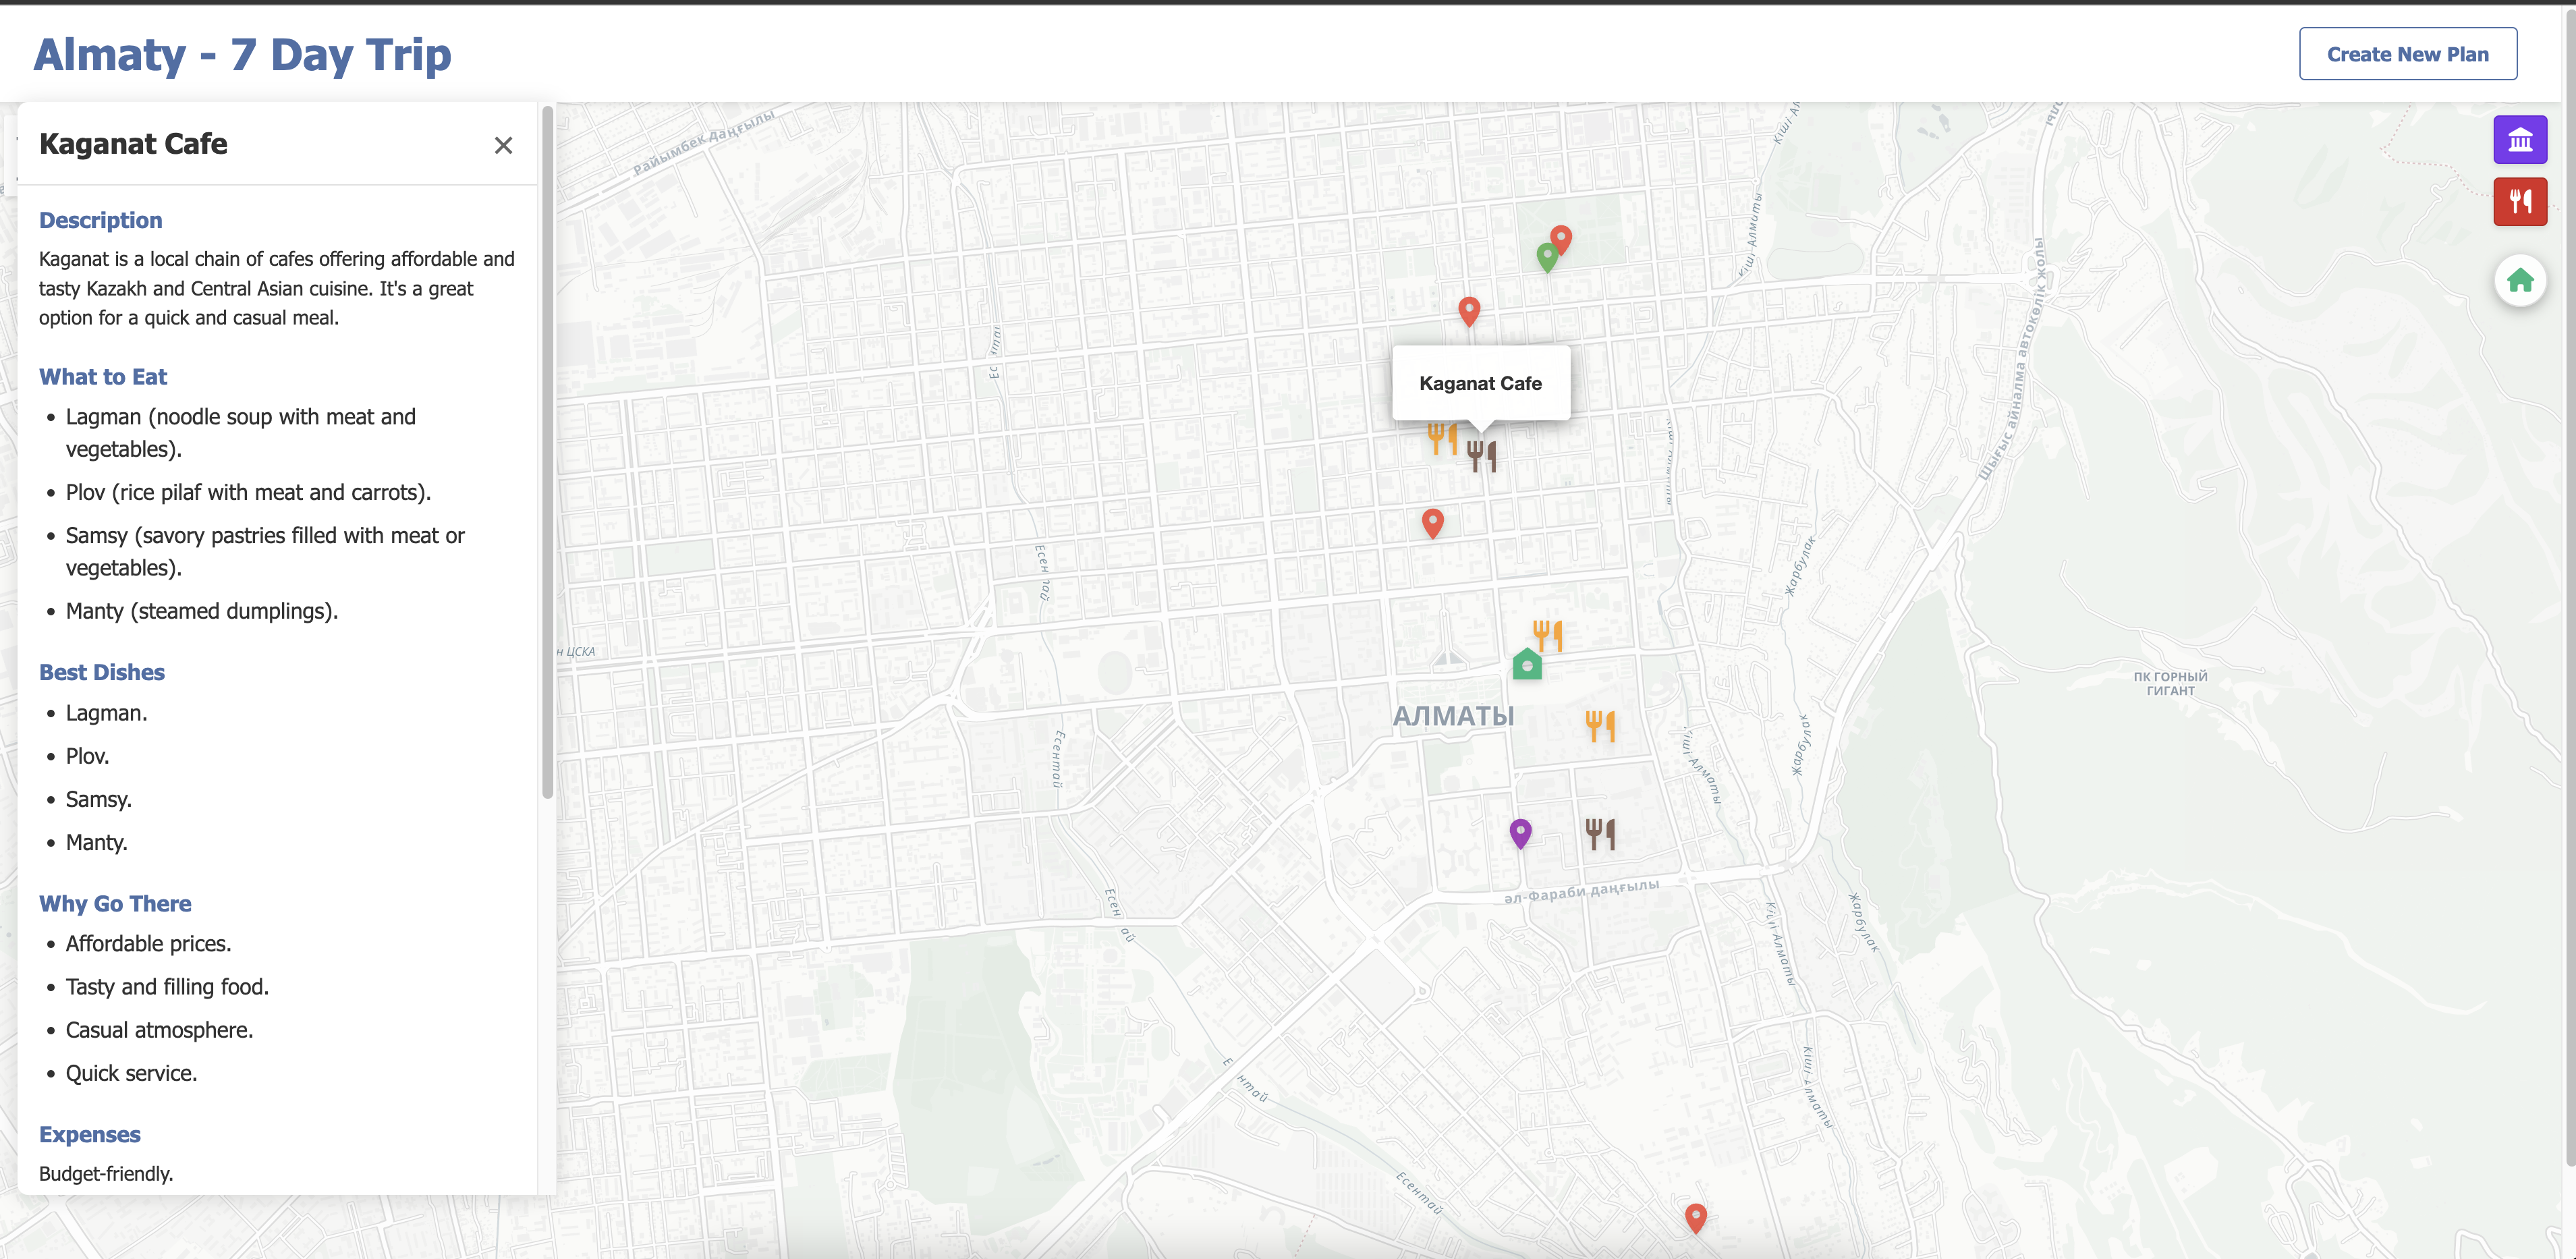Select red pin just above Kaganat Cafe popup
This screenshot has width=2576, height=1259.
tap(1468, 310)
